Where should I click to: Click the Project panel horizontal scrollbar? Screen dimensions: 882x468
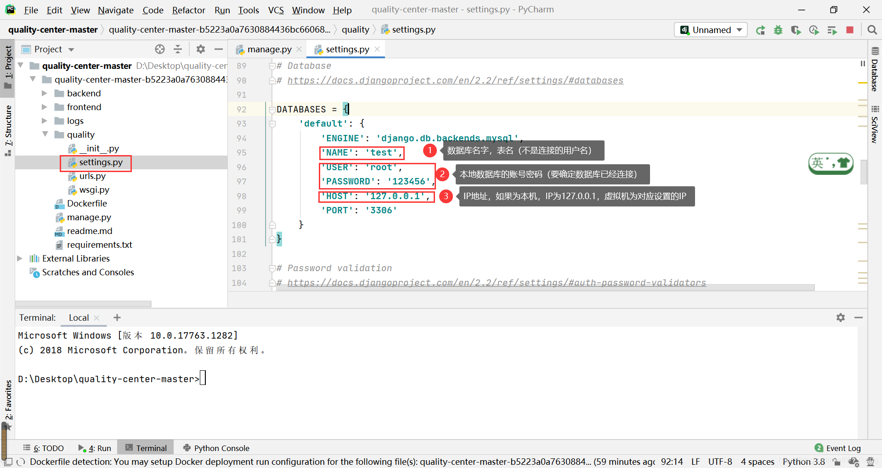[x=84, y=304]
